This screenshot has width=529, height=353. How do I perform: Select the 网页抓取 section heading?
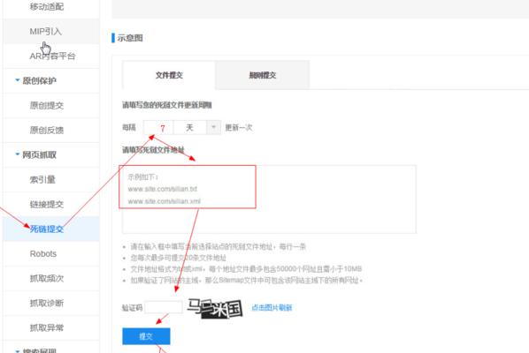coord(39,154)
